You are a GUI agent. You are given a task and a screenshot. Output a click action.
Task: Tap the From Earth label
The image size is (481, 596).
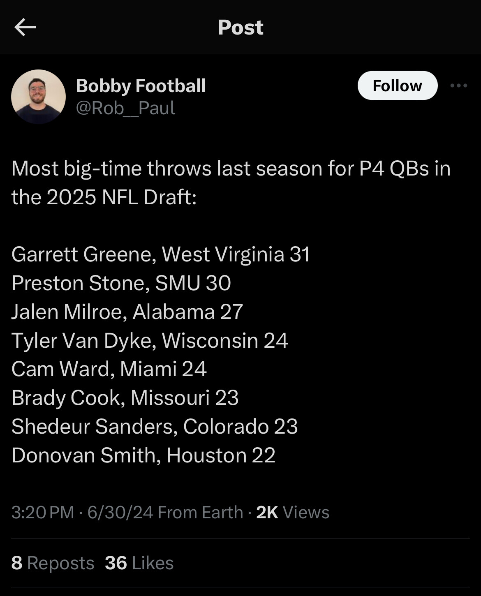(x=200, y=513)
